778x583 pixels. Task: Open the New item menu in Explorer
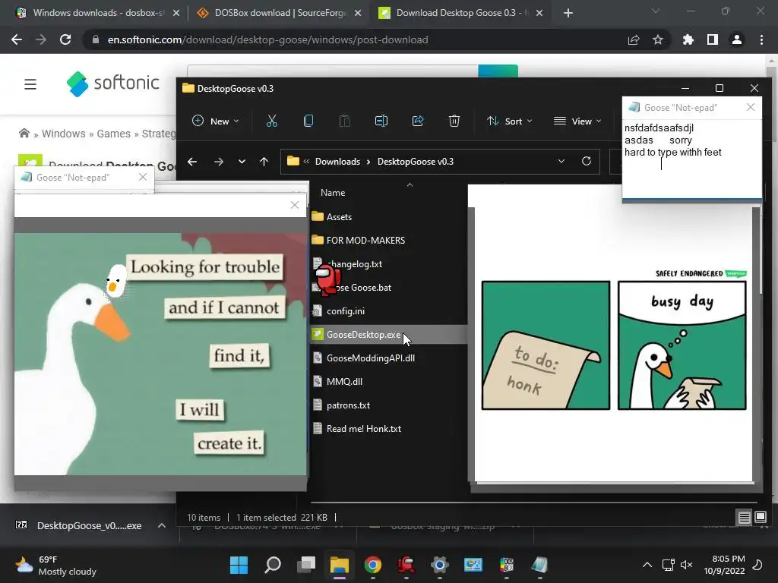[x=215, y=121]
